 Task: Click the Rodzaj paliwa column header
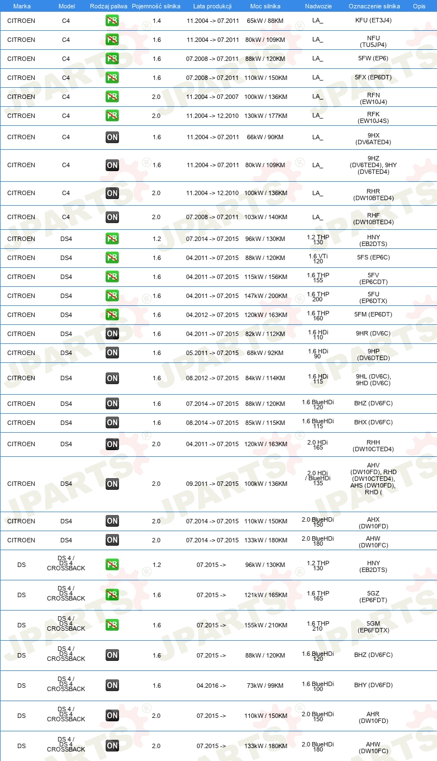click(108, 6)
